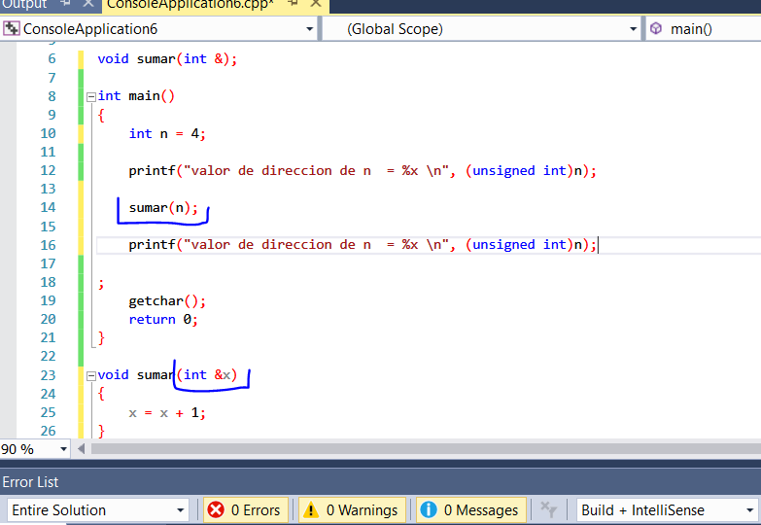The height and width of the screenshot is (525, 761).
Task: Click the red error icon in filter
Action: pyautogui.click(x=216, y=509)
